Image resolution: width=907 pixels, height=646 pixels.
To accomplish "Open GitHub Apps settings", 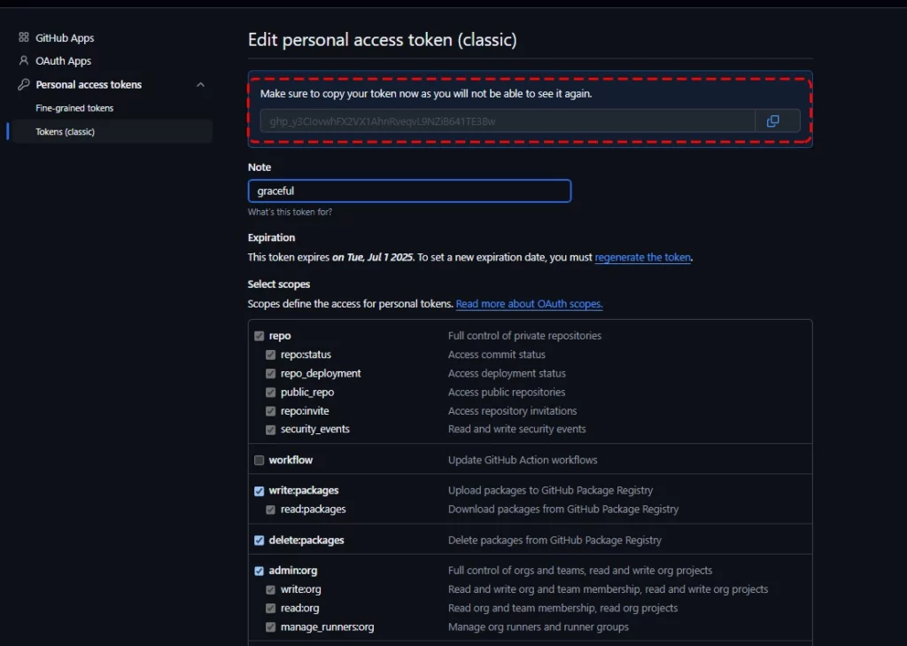I will coord(65,37).
